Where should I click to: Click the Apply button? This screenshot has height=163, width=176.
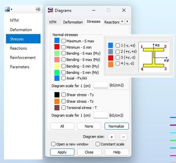pos(62,152)
